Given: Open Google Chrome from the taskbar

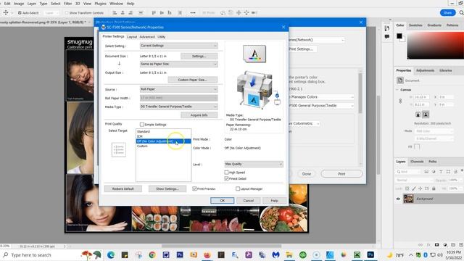Looking at the screenshot, I should tap(152, 254).
